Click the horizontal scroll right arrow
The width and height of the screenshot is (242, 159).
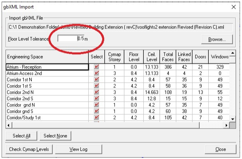click(x=227, y=125)
